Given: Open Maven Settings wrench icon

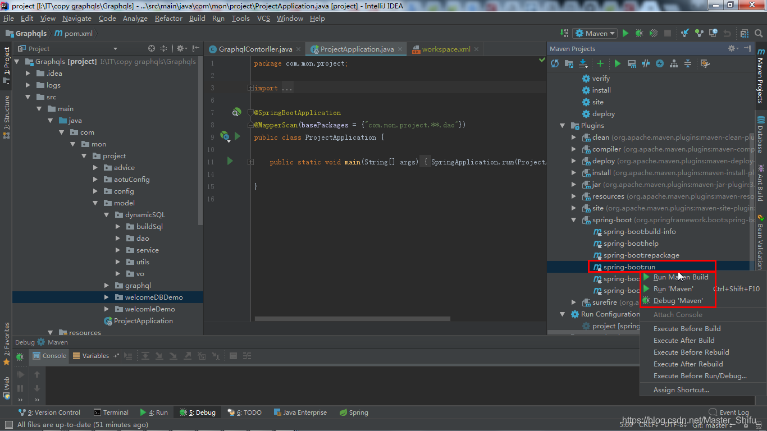Looking at the screenshot, I should click(x=705, y=63).
